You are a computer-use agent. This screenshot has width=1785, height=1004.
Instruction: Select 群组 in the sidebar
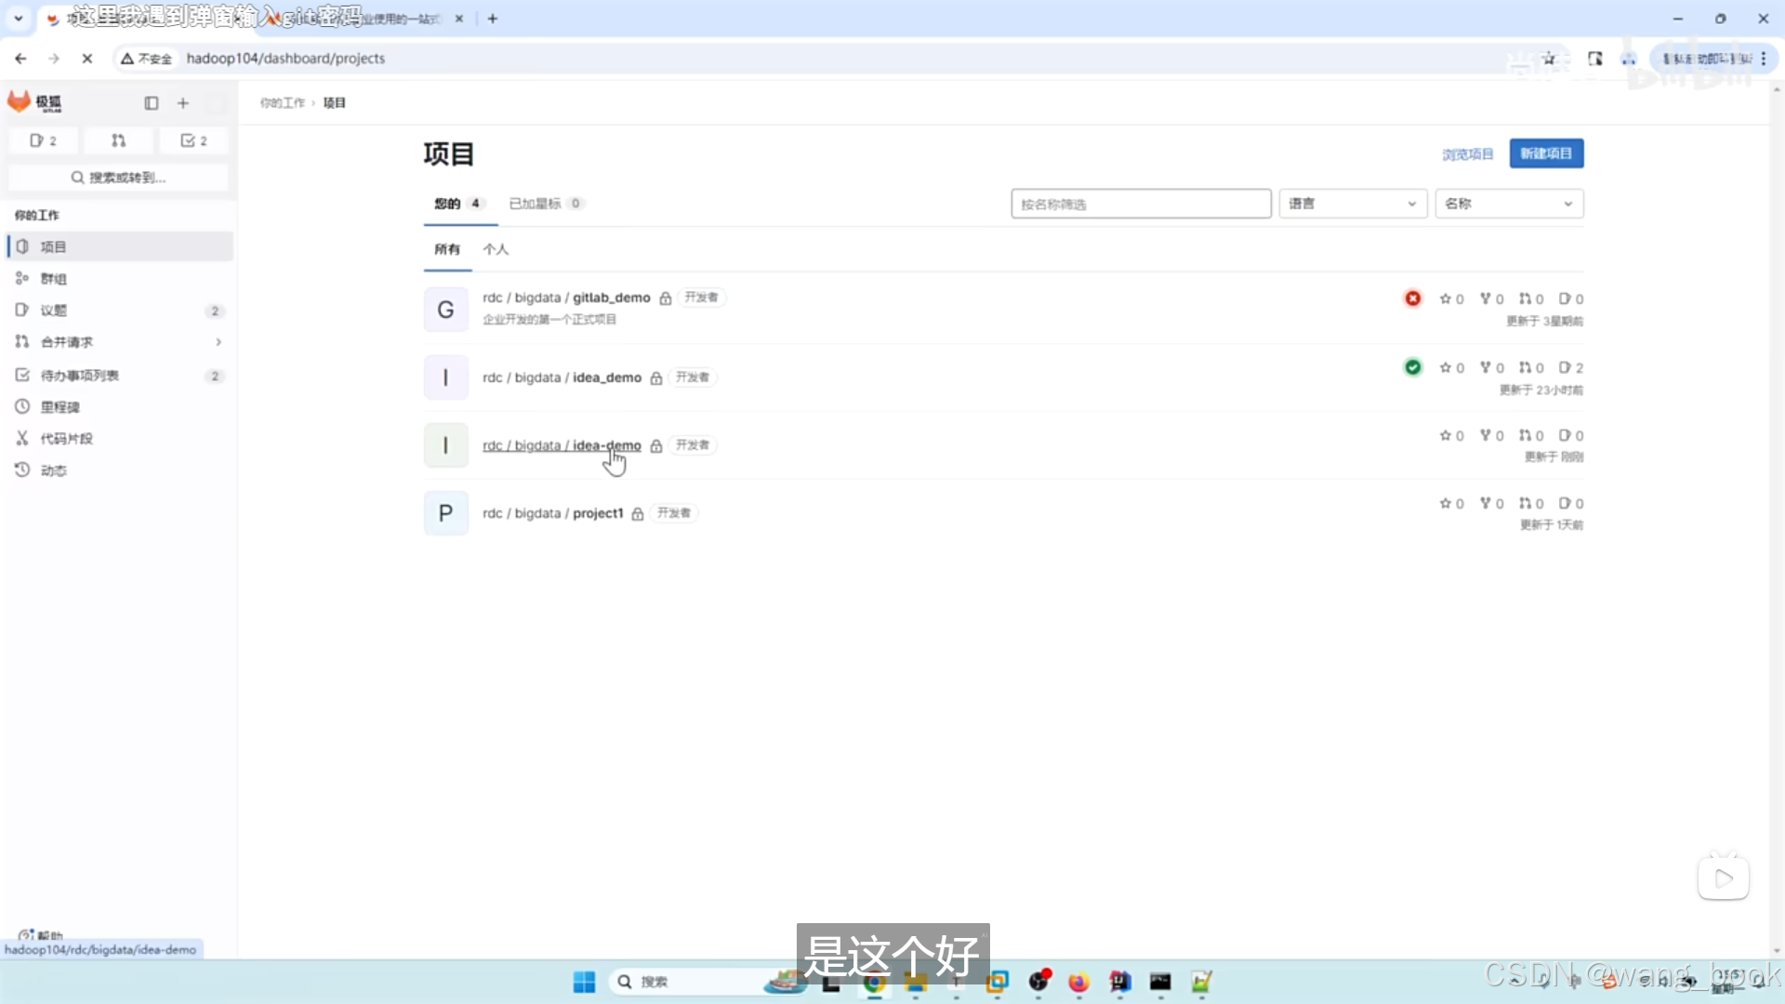(x=119, y=278)
